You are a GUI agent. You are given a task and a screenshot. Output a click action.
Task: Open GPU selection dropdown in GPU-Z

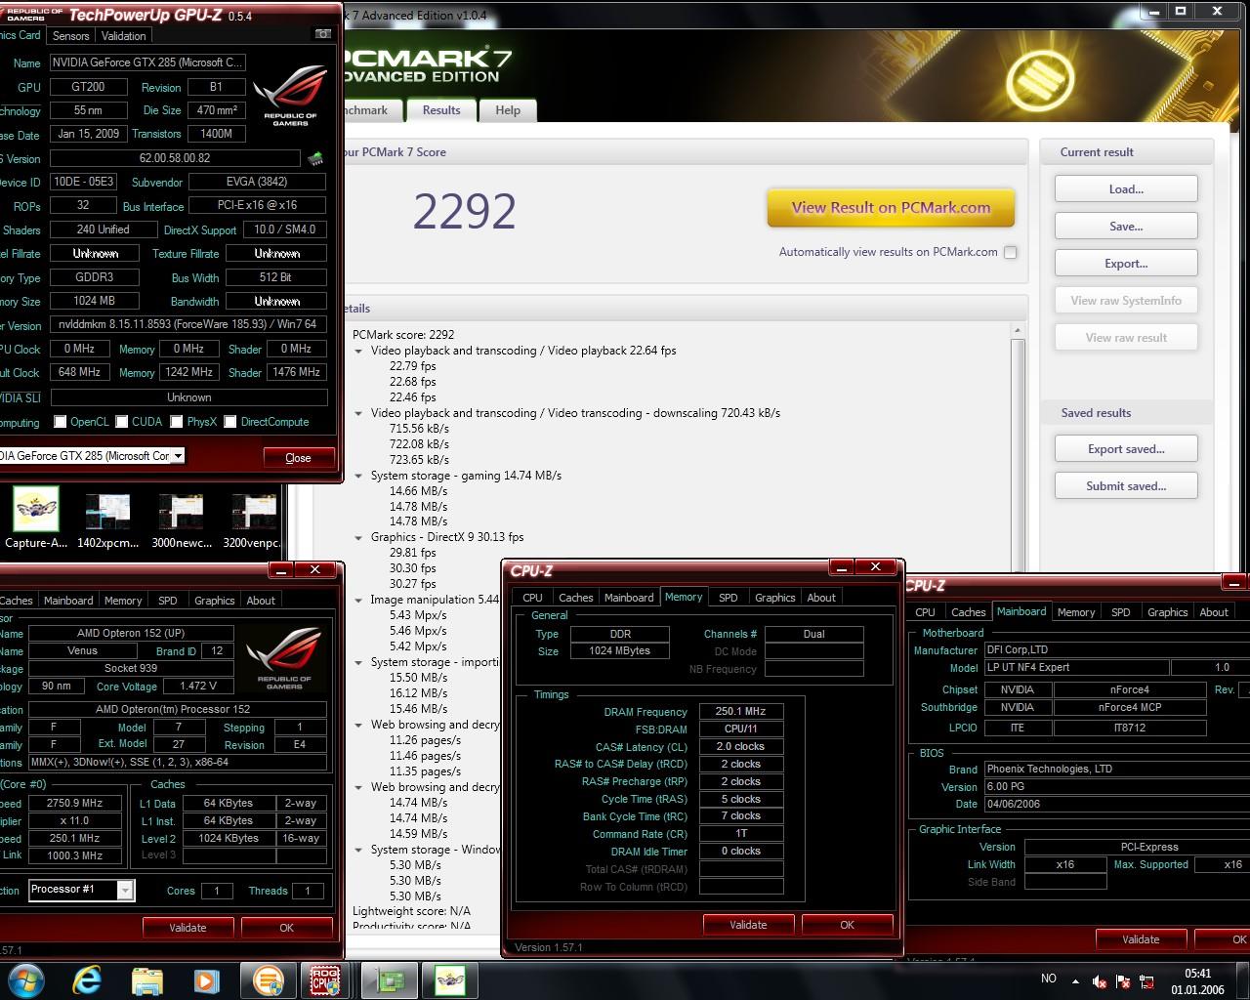click(x=178, y=456)
